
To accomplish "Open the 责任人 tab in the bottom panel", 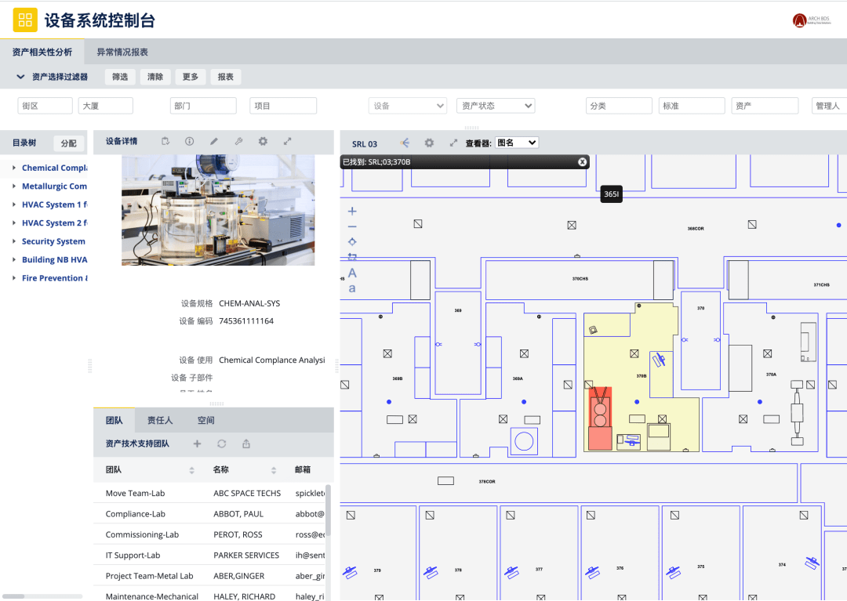I will coord(160,420).
